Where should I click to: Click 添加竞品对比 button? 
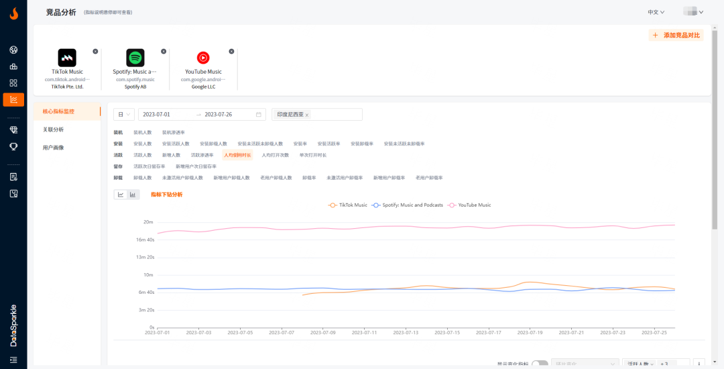[676, 35]
